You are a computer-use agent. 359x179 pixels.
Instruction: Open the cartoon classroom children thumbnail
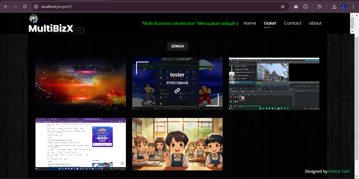pos(177,144)
